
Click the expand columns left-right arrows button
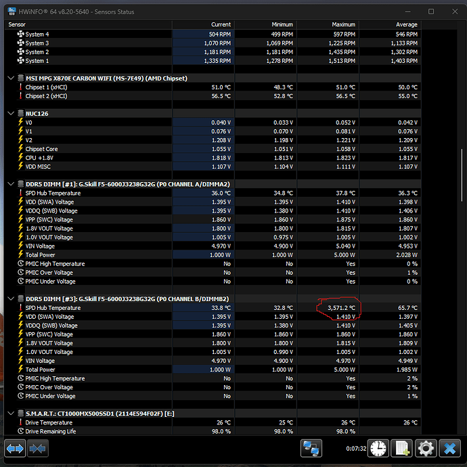point(15,448)
